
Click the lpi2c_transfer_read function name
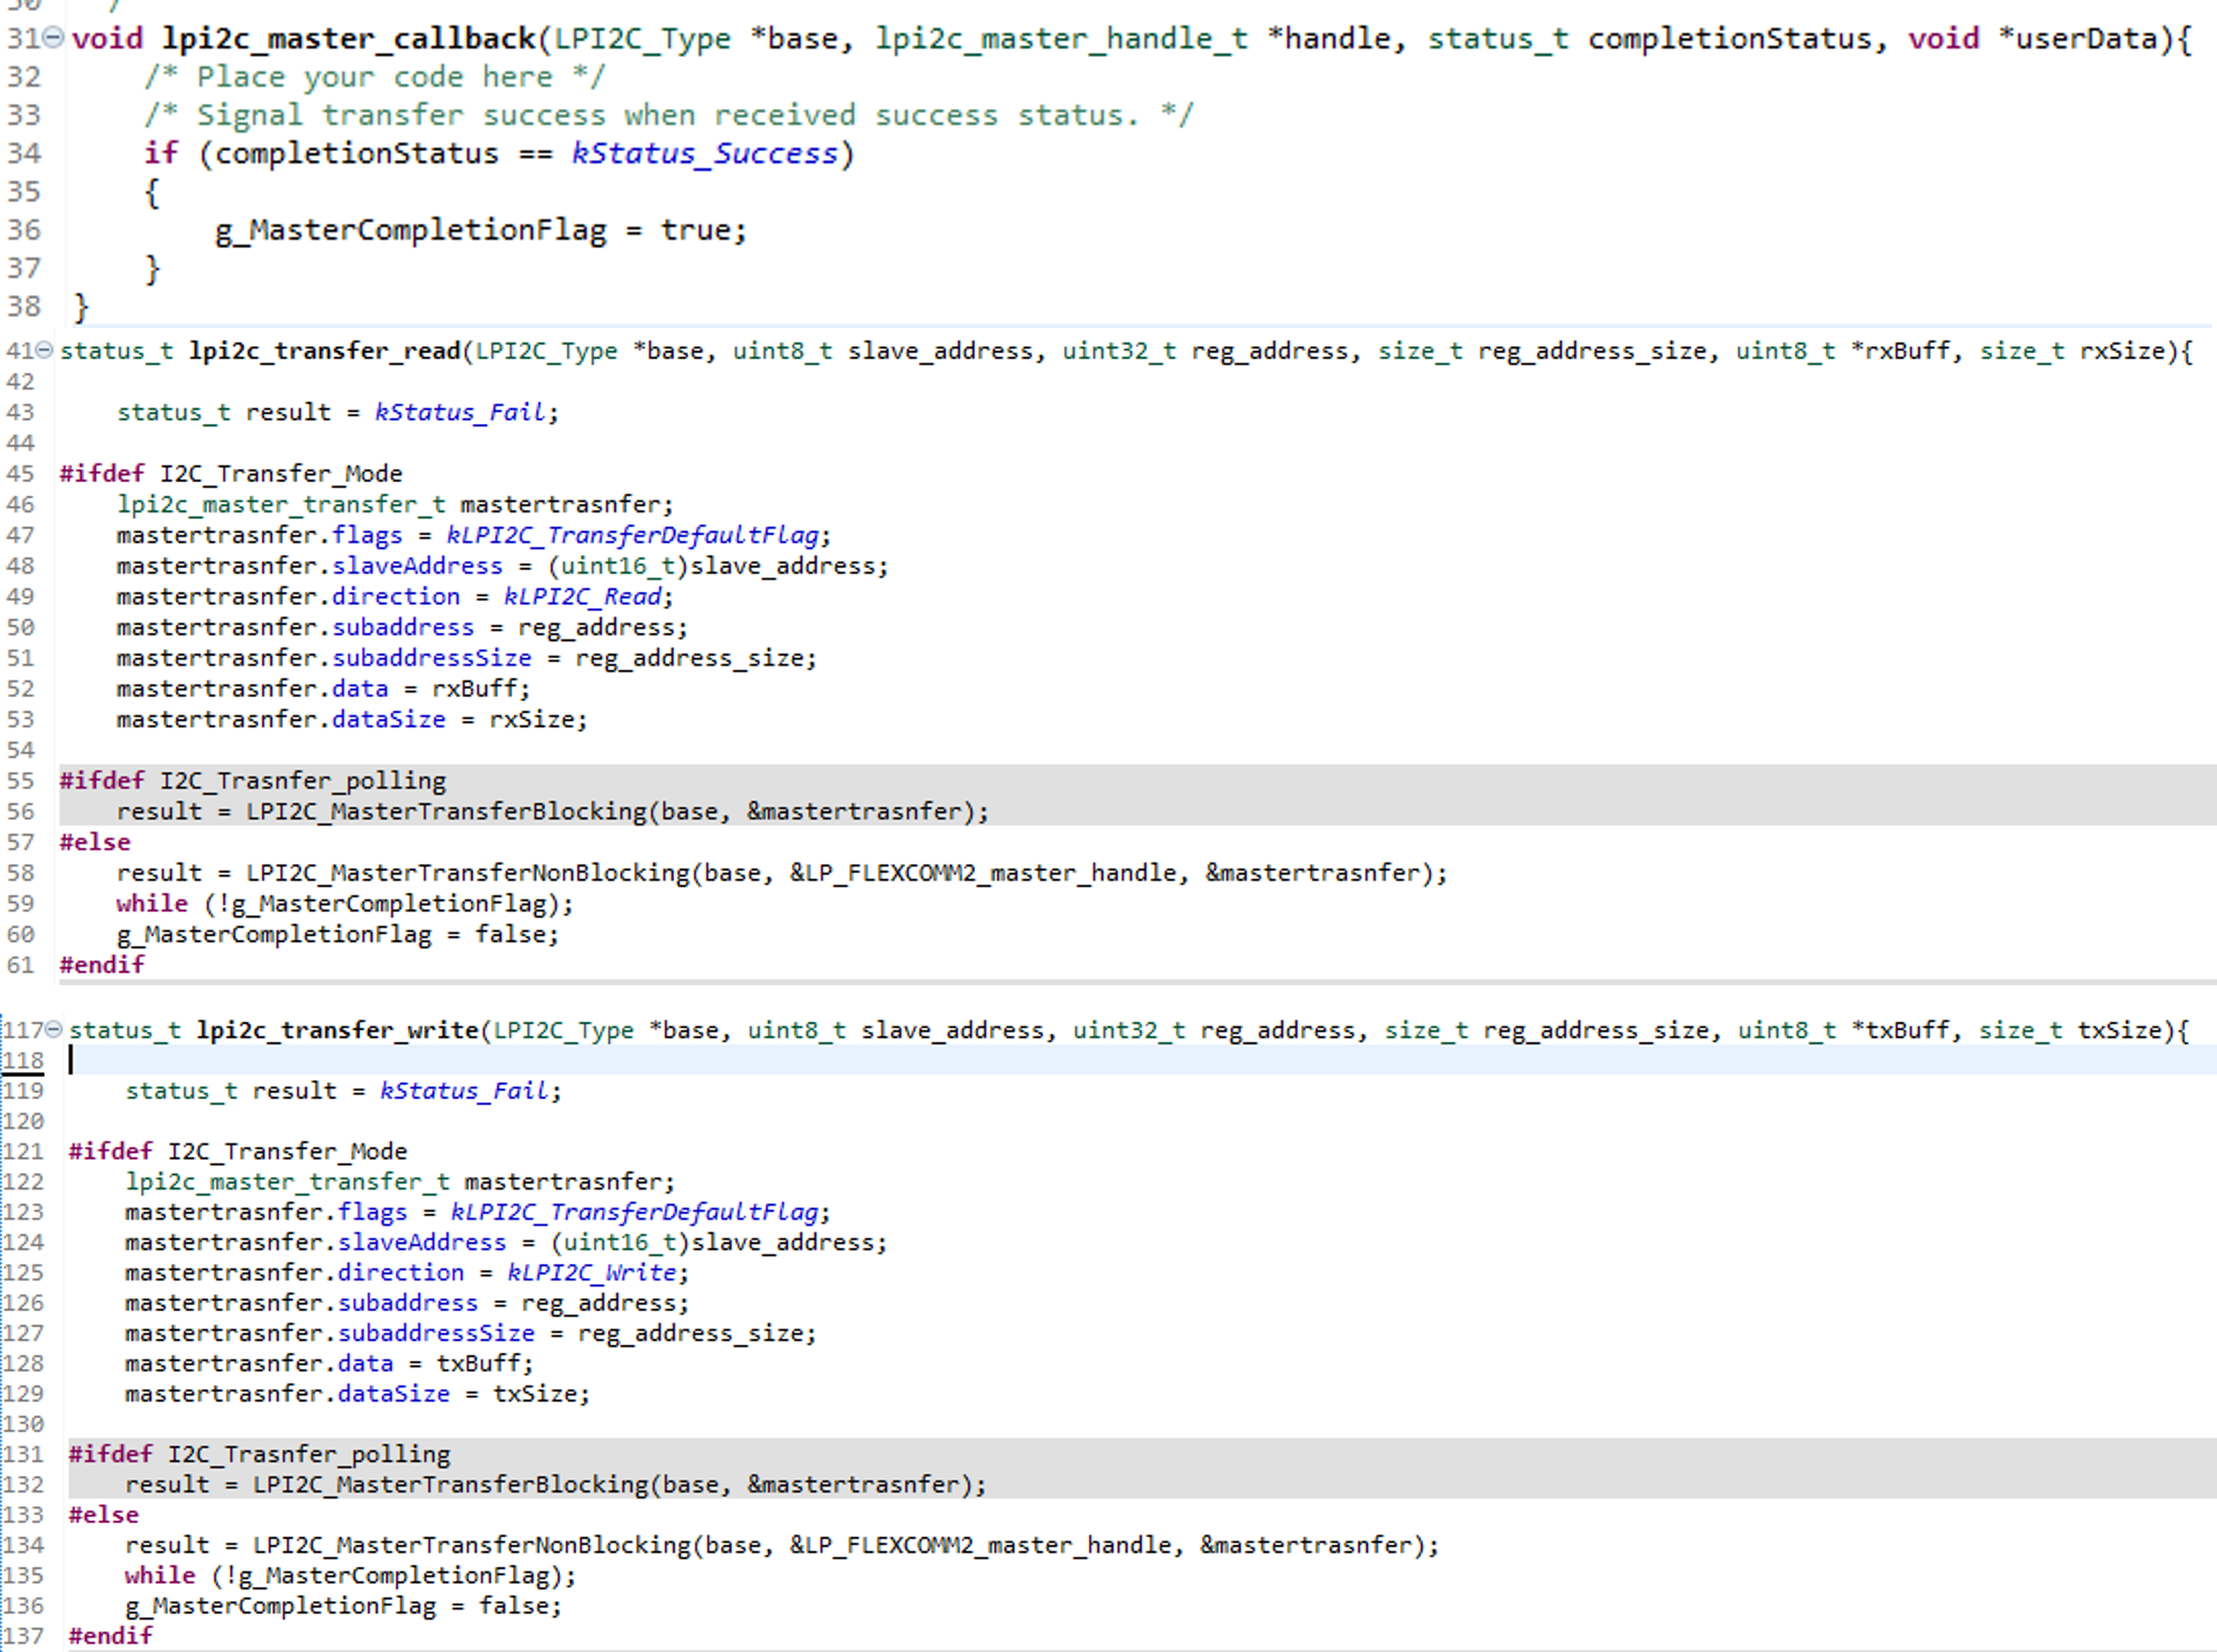coord(324,351)
